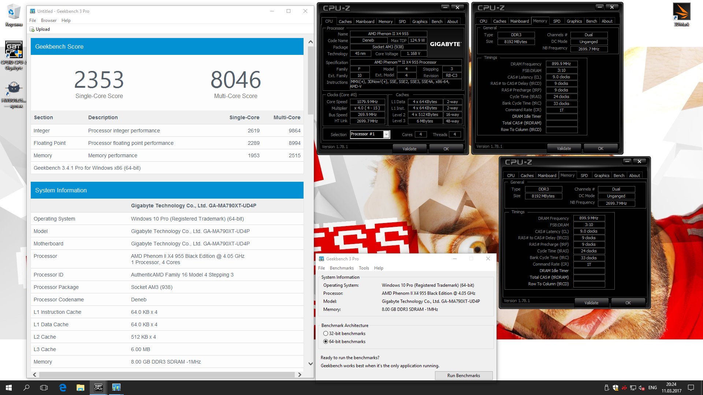703x395 pixels.
Task: Click OK in the top-right CPU-Z Memory window
Action: click(600, 148)
